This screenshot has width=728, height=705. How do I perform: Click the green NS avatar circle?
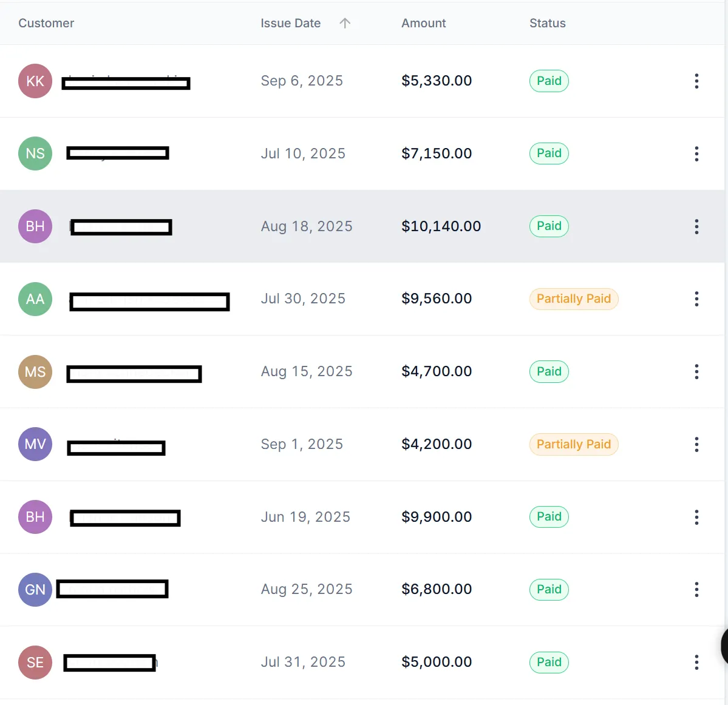[x=35, y=153]
